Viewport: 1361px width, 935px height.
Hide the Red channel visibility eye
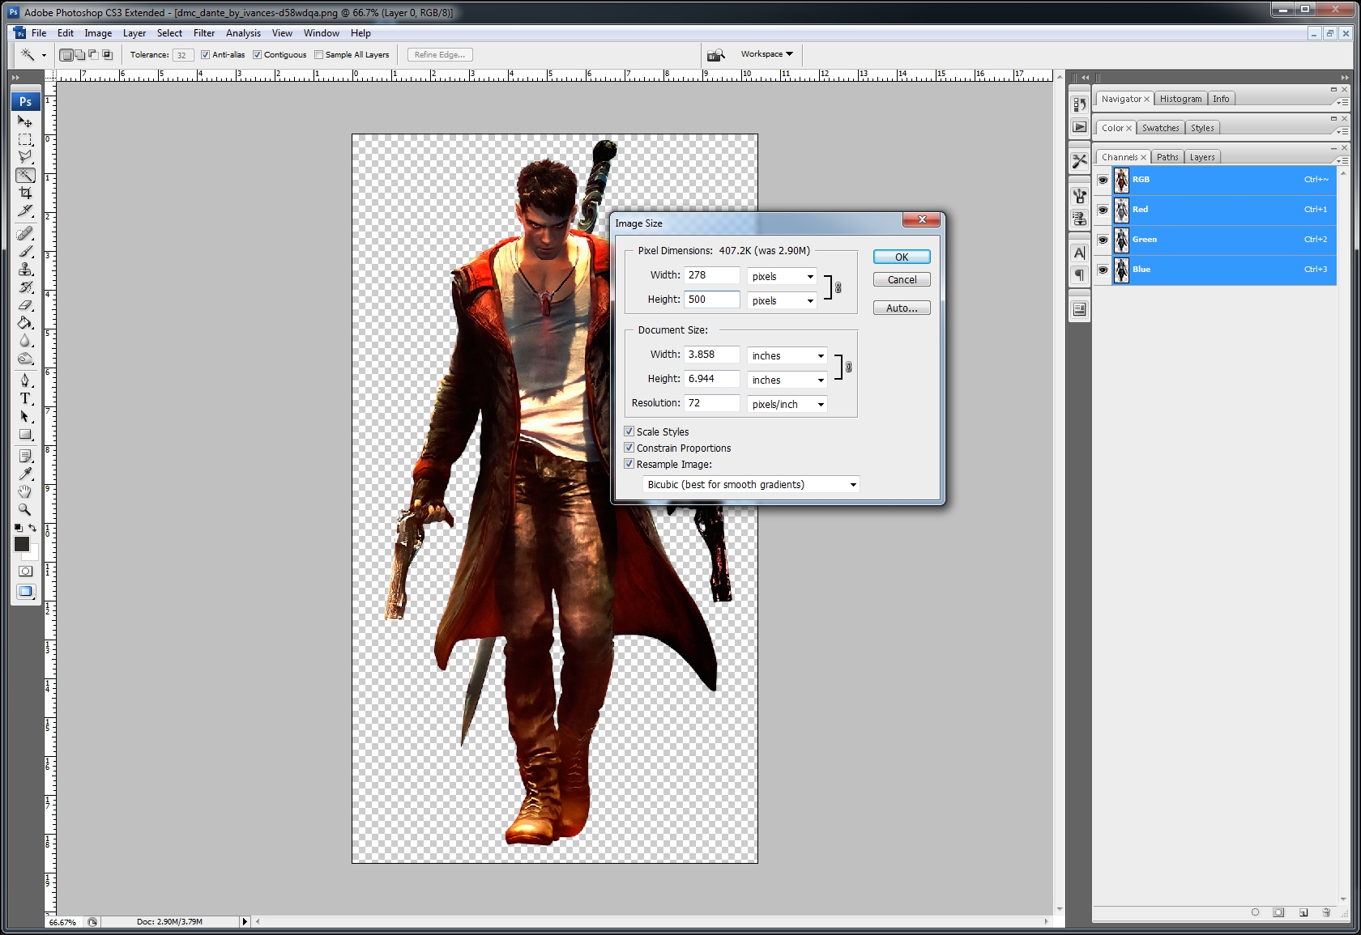(x=1103, y=210)
